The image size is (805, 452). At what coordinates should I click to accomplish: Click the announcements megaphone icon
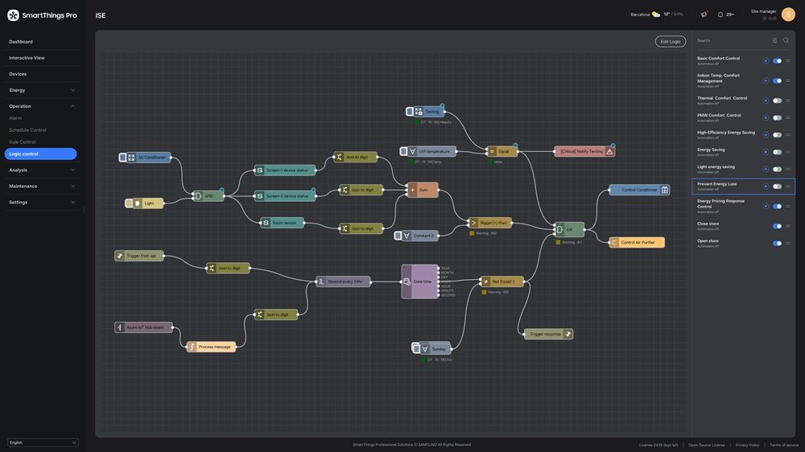pyautogui.click(x=704, y=14)
